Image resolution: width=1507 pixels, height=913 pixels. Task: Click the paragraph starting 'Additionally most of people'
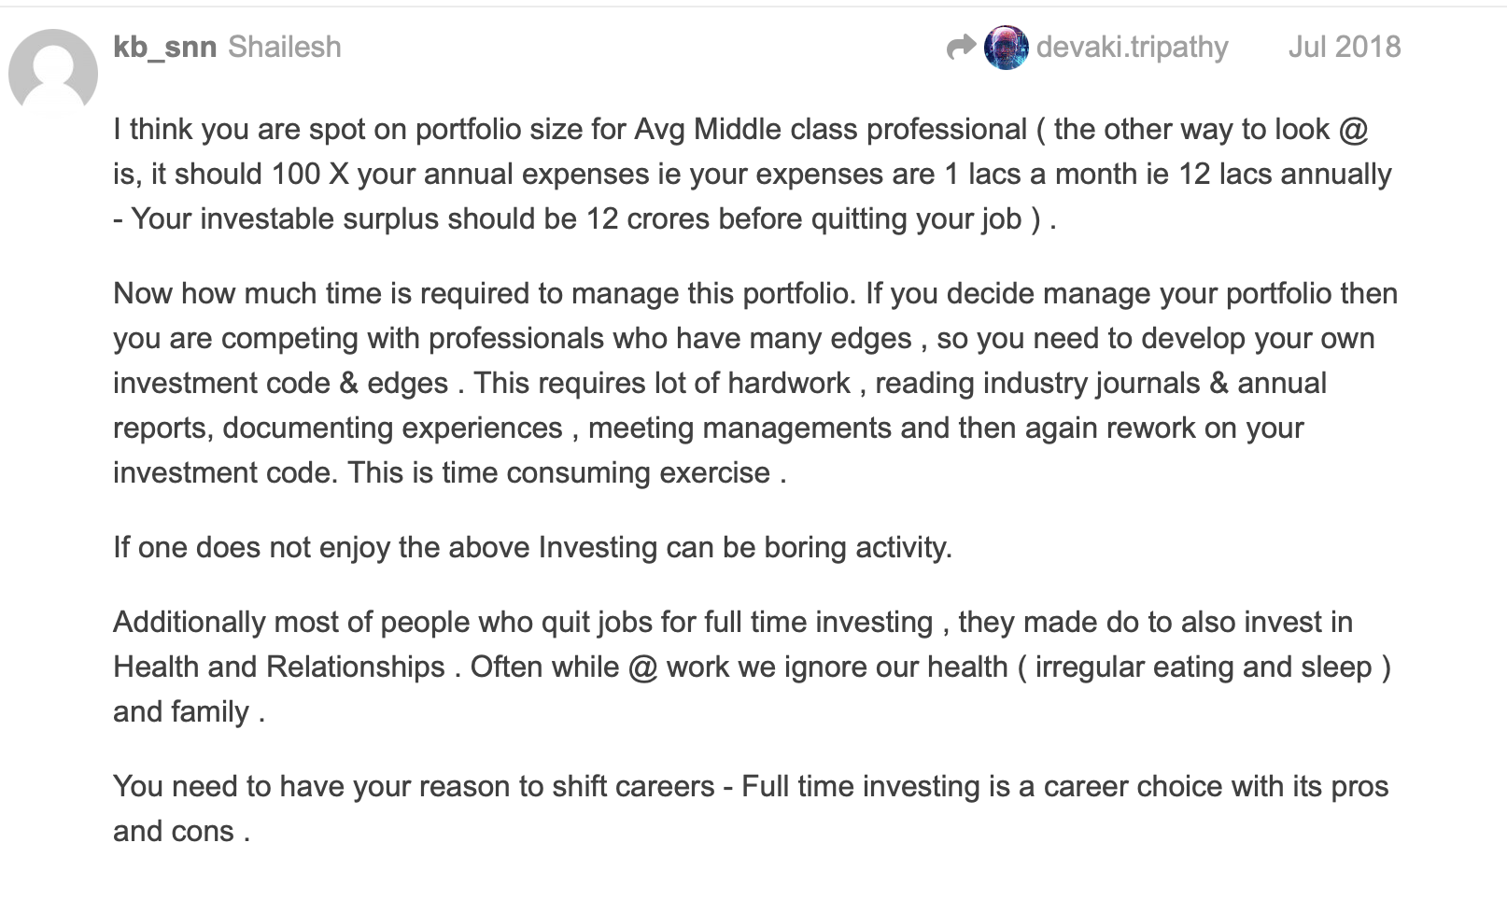pos(753,667)
